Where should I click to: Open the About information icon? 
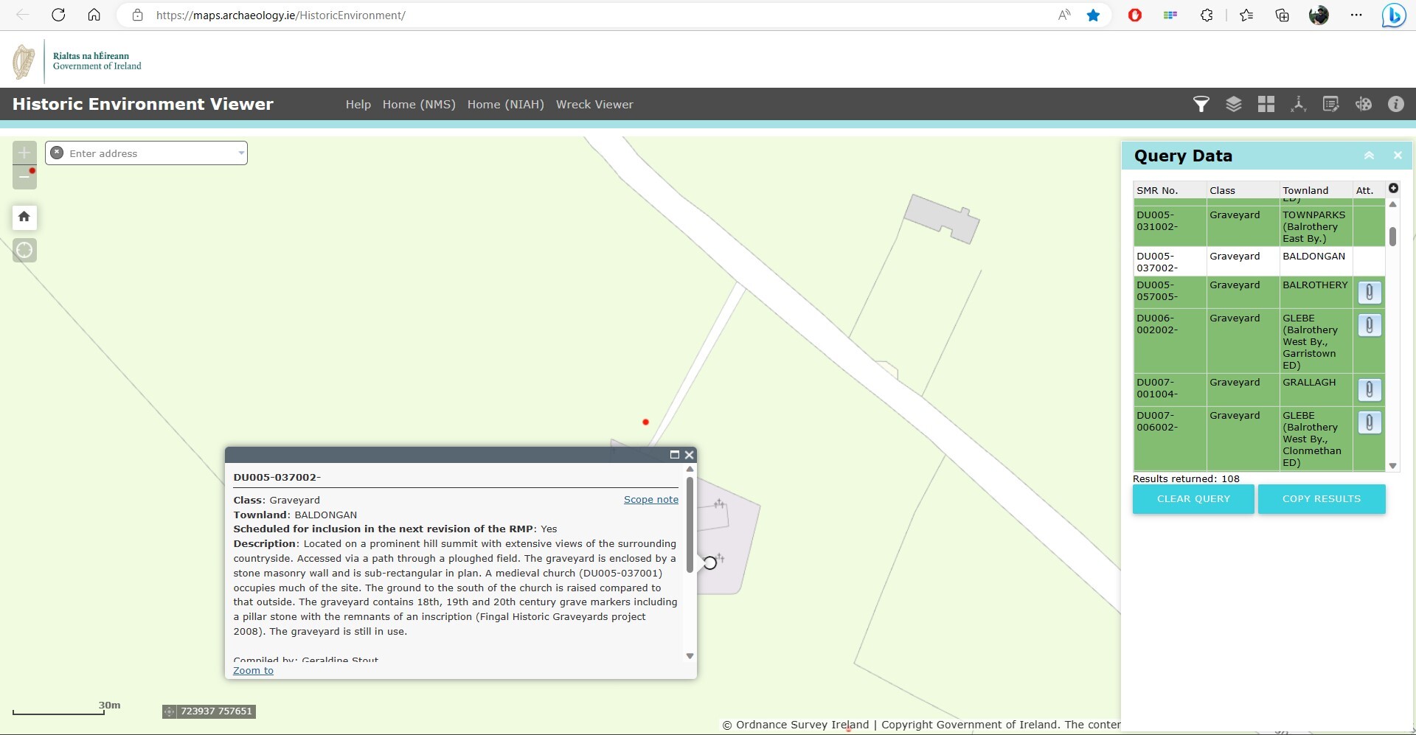pos(1396,104)
